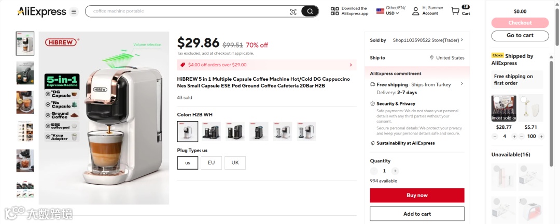
Task: Select the H2B WH white color swatch
Action: pyautogui.click(x=188, y=131)
